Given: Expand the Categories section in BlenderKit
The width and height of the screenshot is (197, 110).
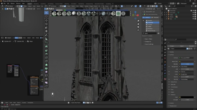Looking at the screenshot, I should click(x=147, y=42).
